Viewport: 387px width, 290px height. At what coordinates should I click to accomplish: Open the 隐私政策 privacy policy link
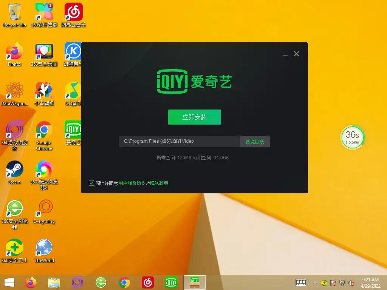pos(159,183)
